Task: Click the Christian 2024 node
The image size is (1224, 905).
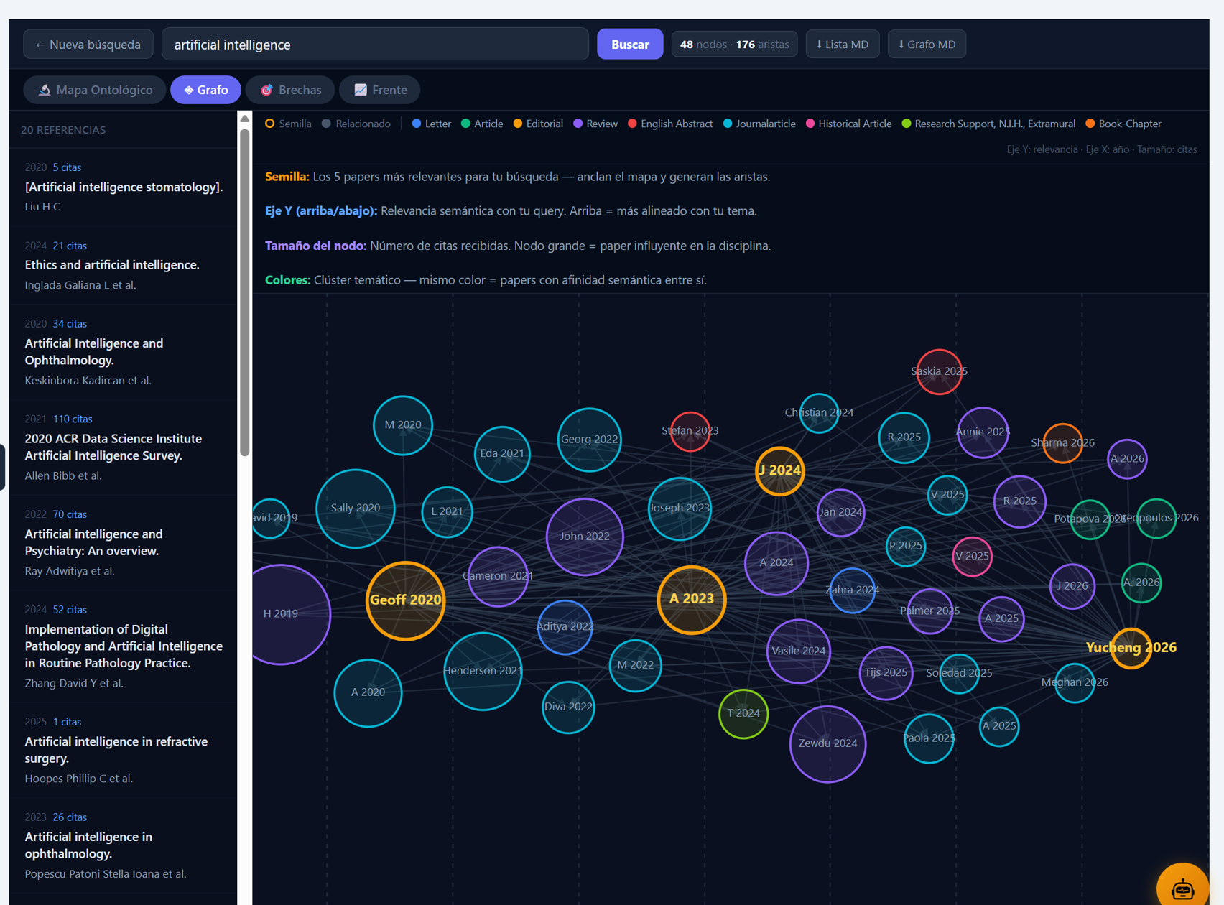Action: [819, 413]
